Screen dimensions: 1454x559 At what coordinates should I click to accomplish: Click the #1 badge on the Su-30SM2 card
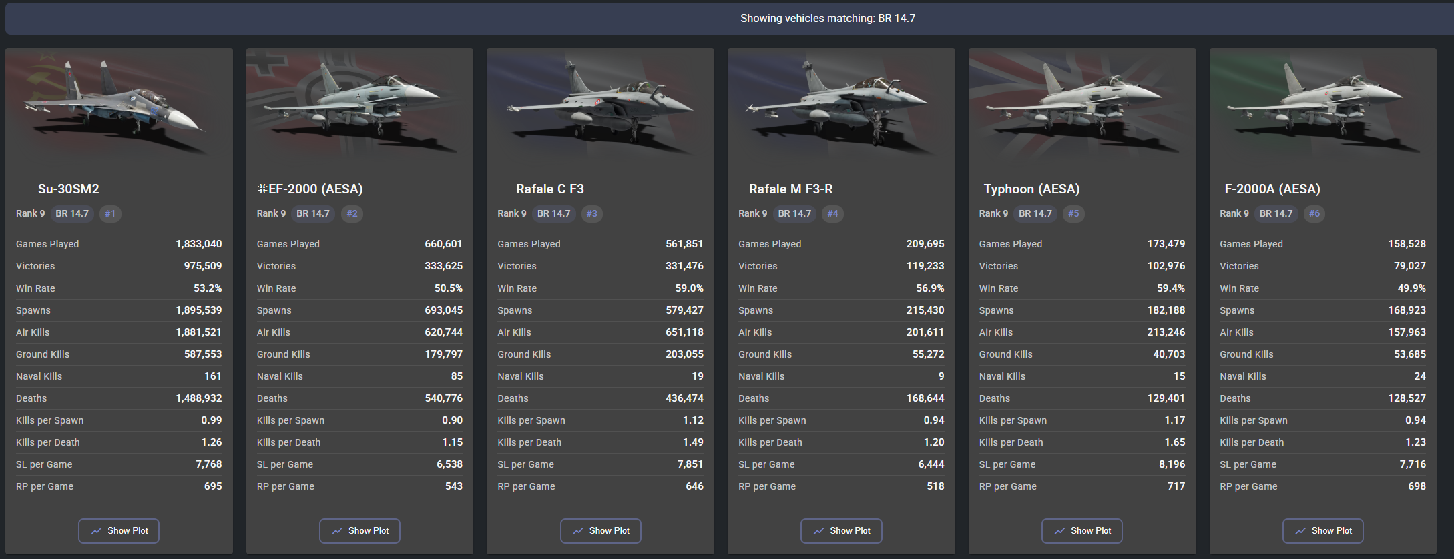[x=110, y=213]
